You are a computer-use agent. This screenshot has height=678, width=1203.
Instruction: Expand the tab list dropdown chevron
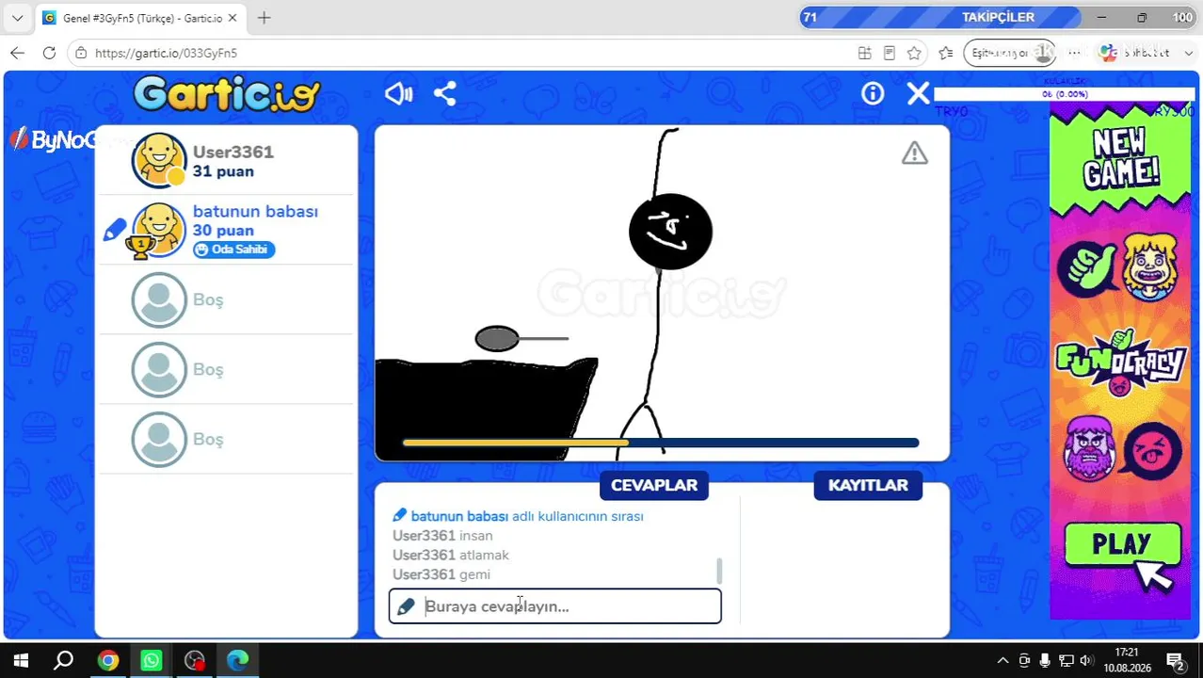pyautogui.click(x=17, y=18)
